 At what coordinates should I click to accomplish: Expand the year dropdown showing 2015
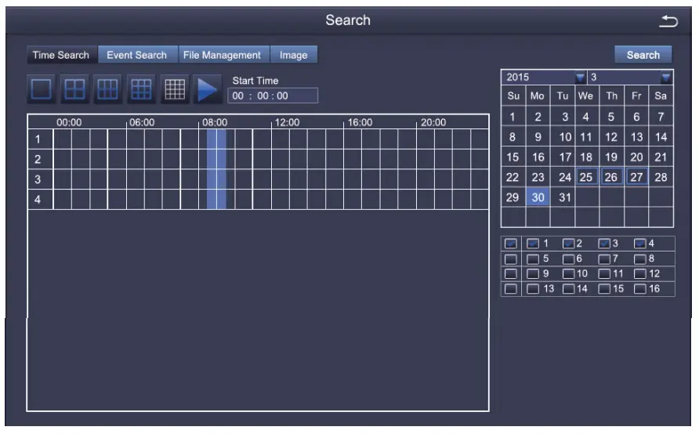tap(580, 78)
